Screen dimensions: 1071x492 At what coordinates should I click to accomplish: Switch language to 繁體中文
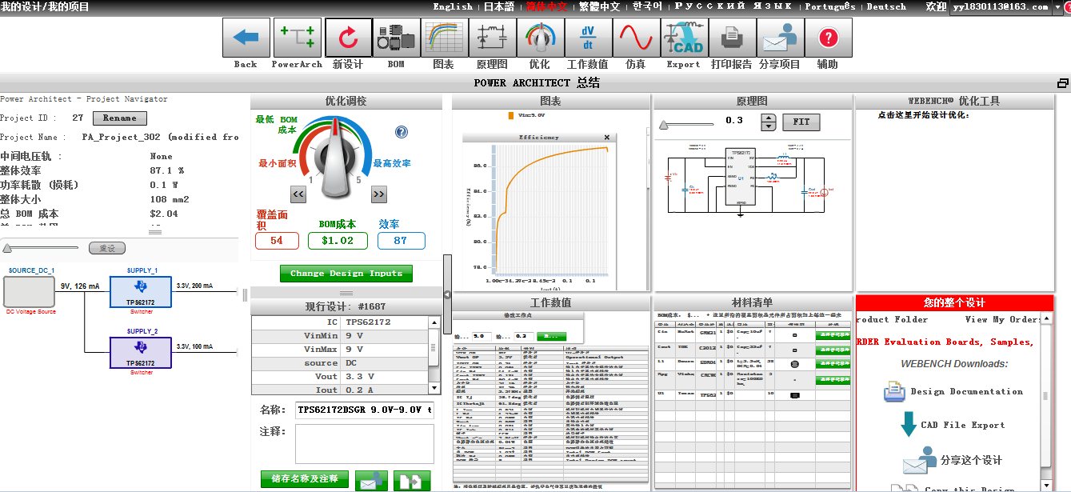tap(600, 6)
